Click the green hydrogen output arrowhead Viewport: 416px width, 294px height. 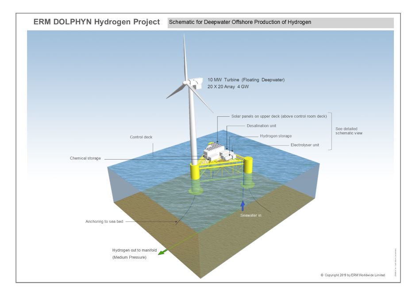pos(162,252)
